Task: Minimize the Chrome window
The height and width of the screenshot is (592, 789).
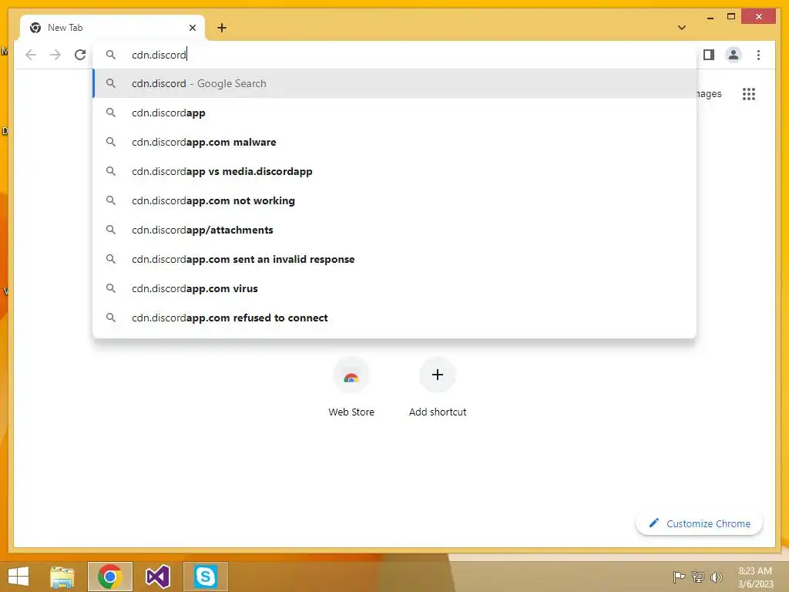Action: coord(710,17)
